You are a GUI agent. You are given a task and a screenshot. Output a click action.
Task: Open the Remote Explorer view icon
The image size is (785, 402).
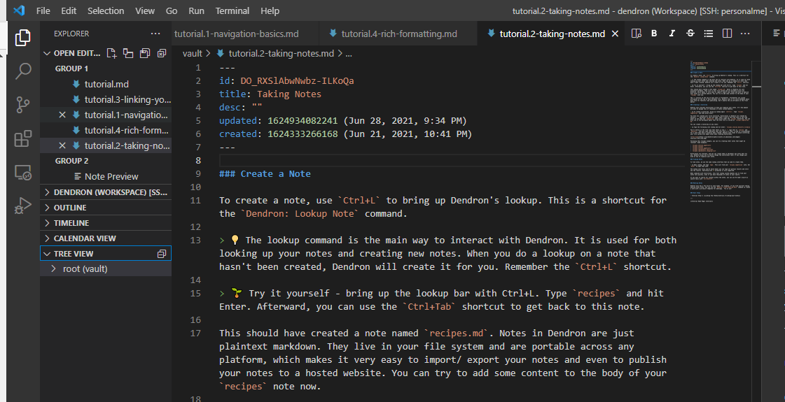point(22,173)
